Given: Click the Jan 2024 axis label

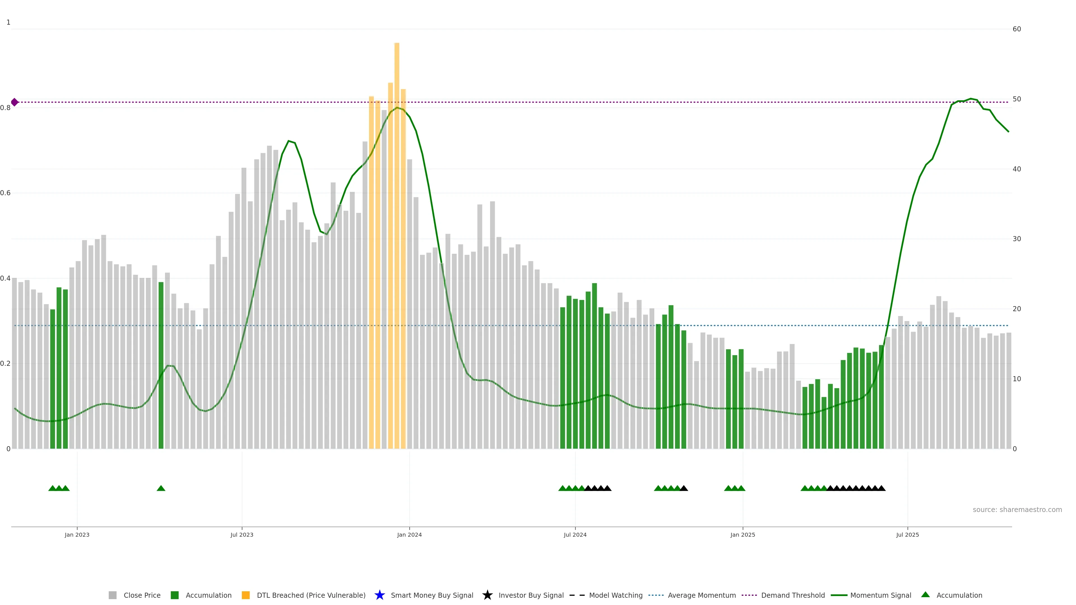Looking at the screenshot, I should (x=409, y=534).
